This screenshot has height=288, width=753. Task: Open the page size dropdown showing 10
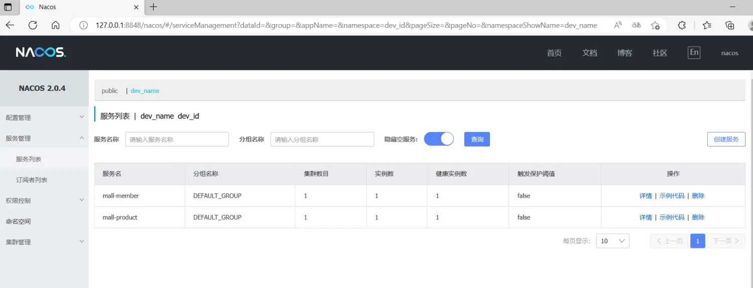[612, 241]
